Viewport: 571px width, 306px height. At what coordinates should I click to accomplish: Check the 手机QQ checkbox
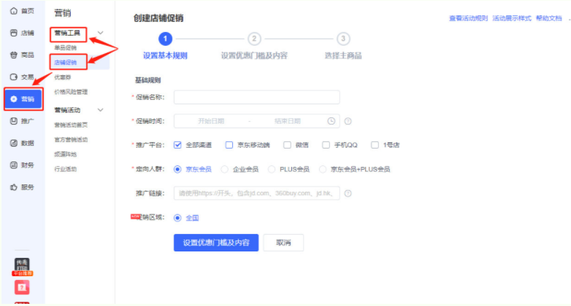326,145
